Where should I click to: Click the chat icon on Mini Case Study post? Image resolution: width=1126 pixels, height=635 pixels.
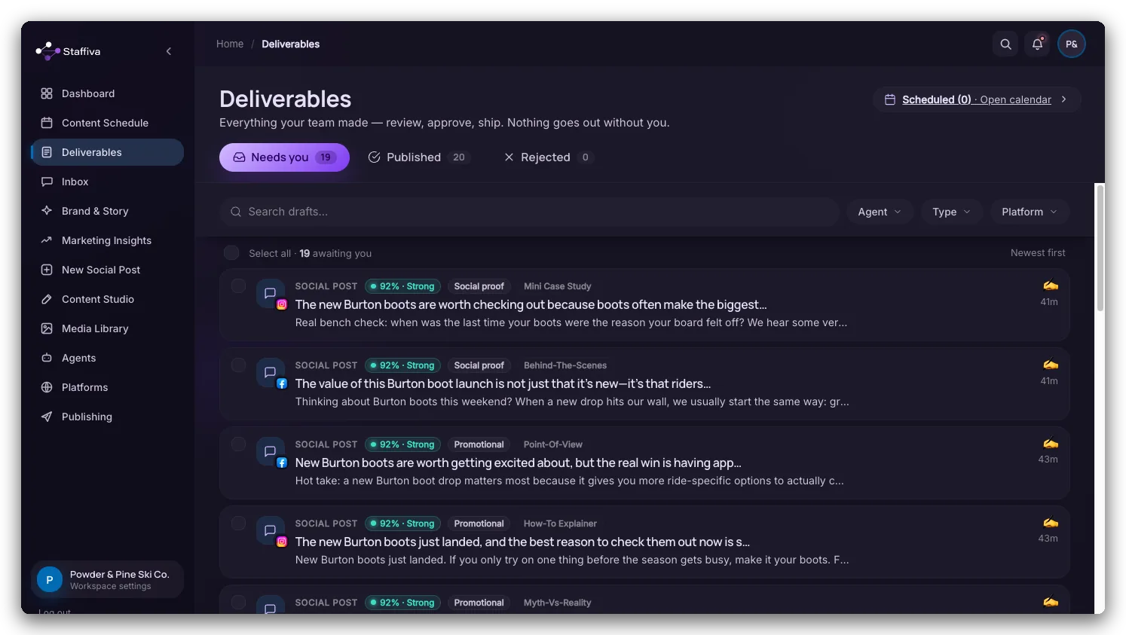point(270,293)
